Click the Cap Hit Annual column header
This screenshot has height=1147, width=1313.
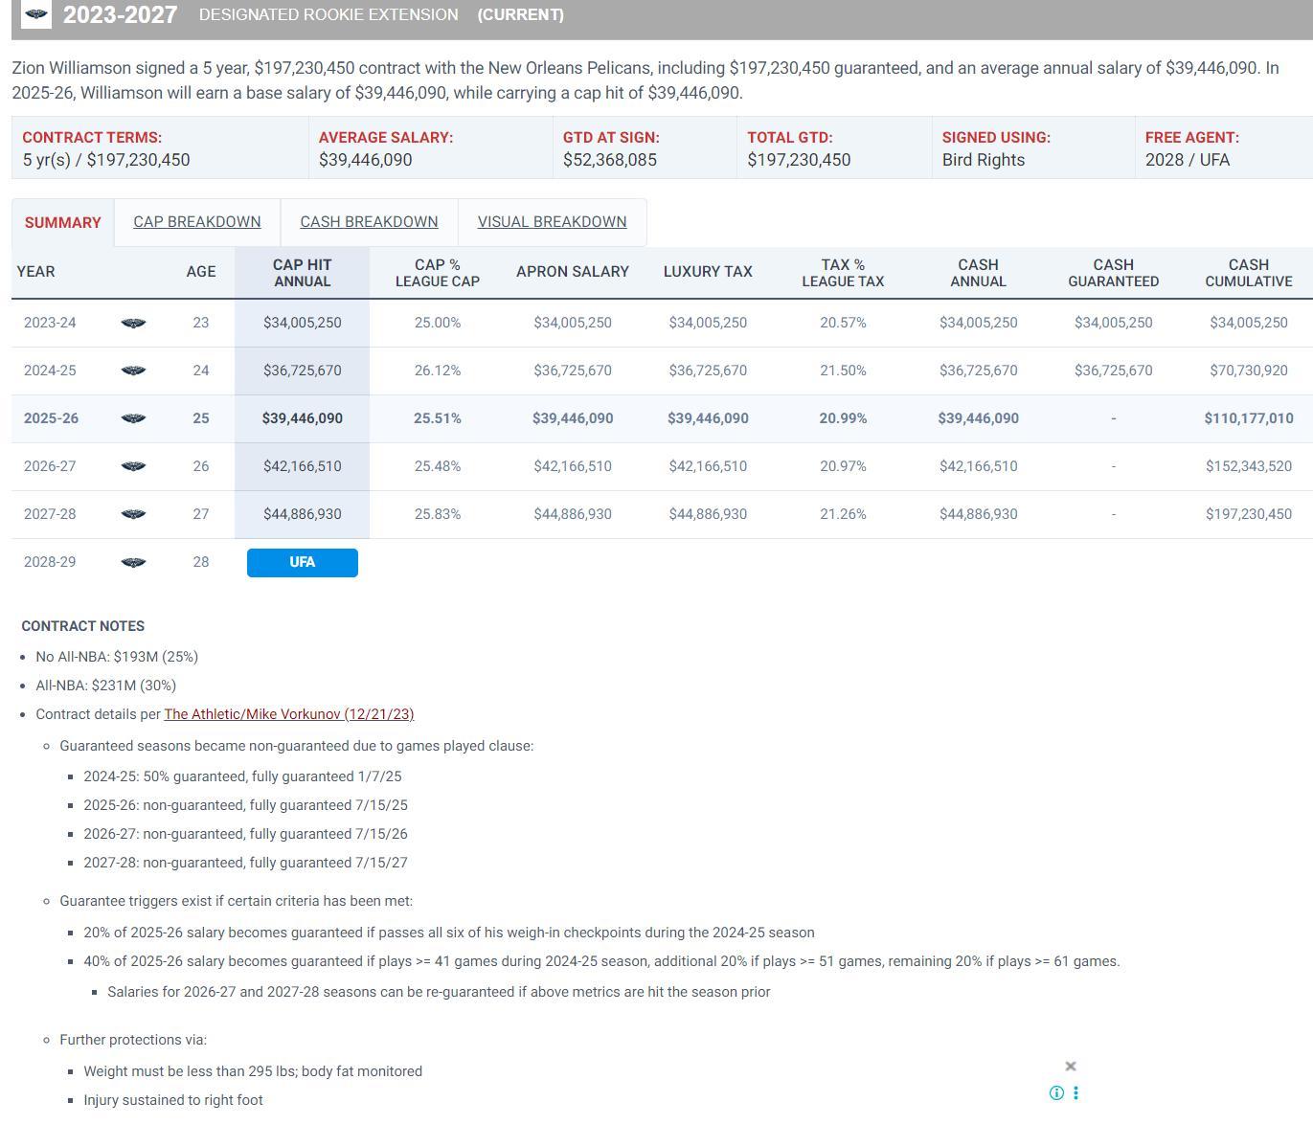pyautogui.click(x=302, y=273)
